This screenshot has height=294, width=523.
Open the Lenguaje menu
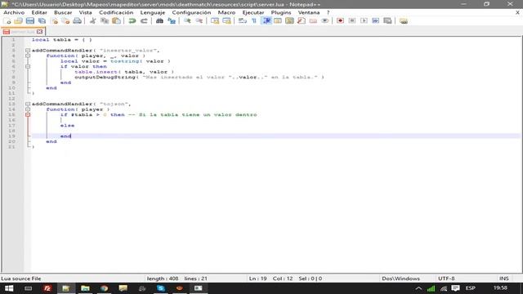[x=153, y=12]
